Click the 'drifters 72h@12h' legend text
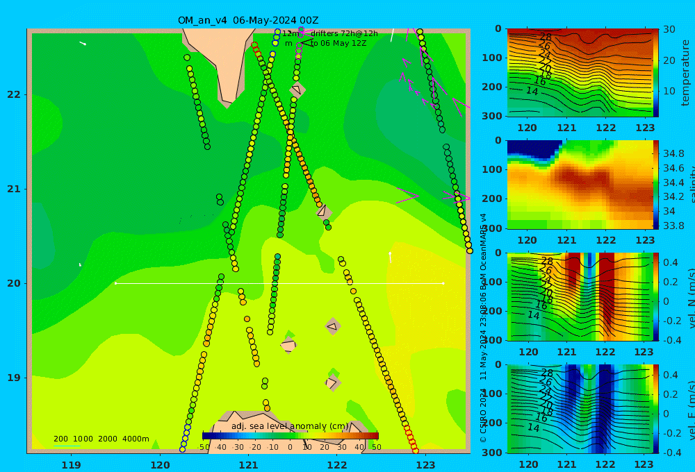695x472 pixels. point(345,33)
